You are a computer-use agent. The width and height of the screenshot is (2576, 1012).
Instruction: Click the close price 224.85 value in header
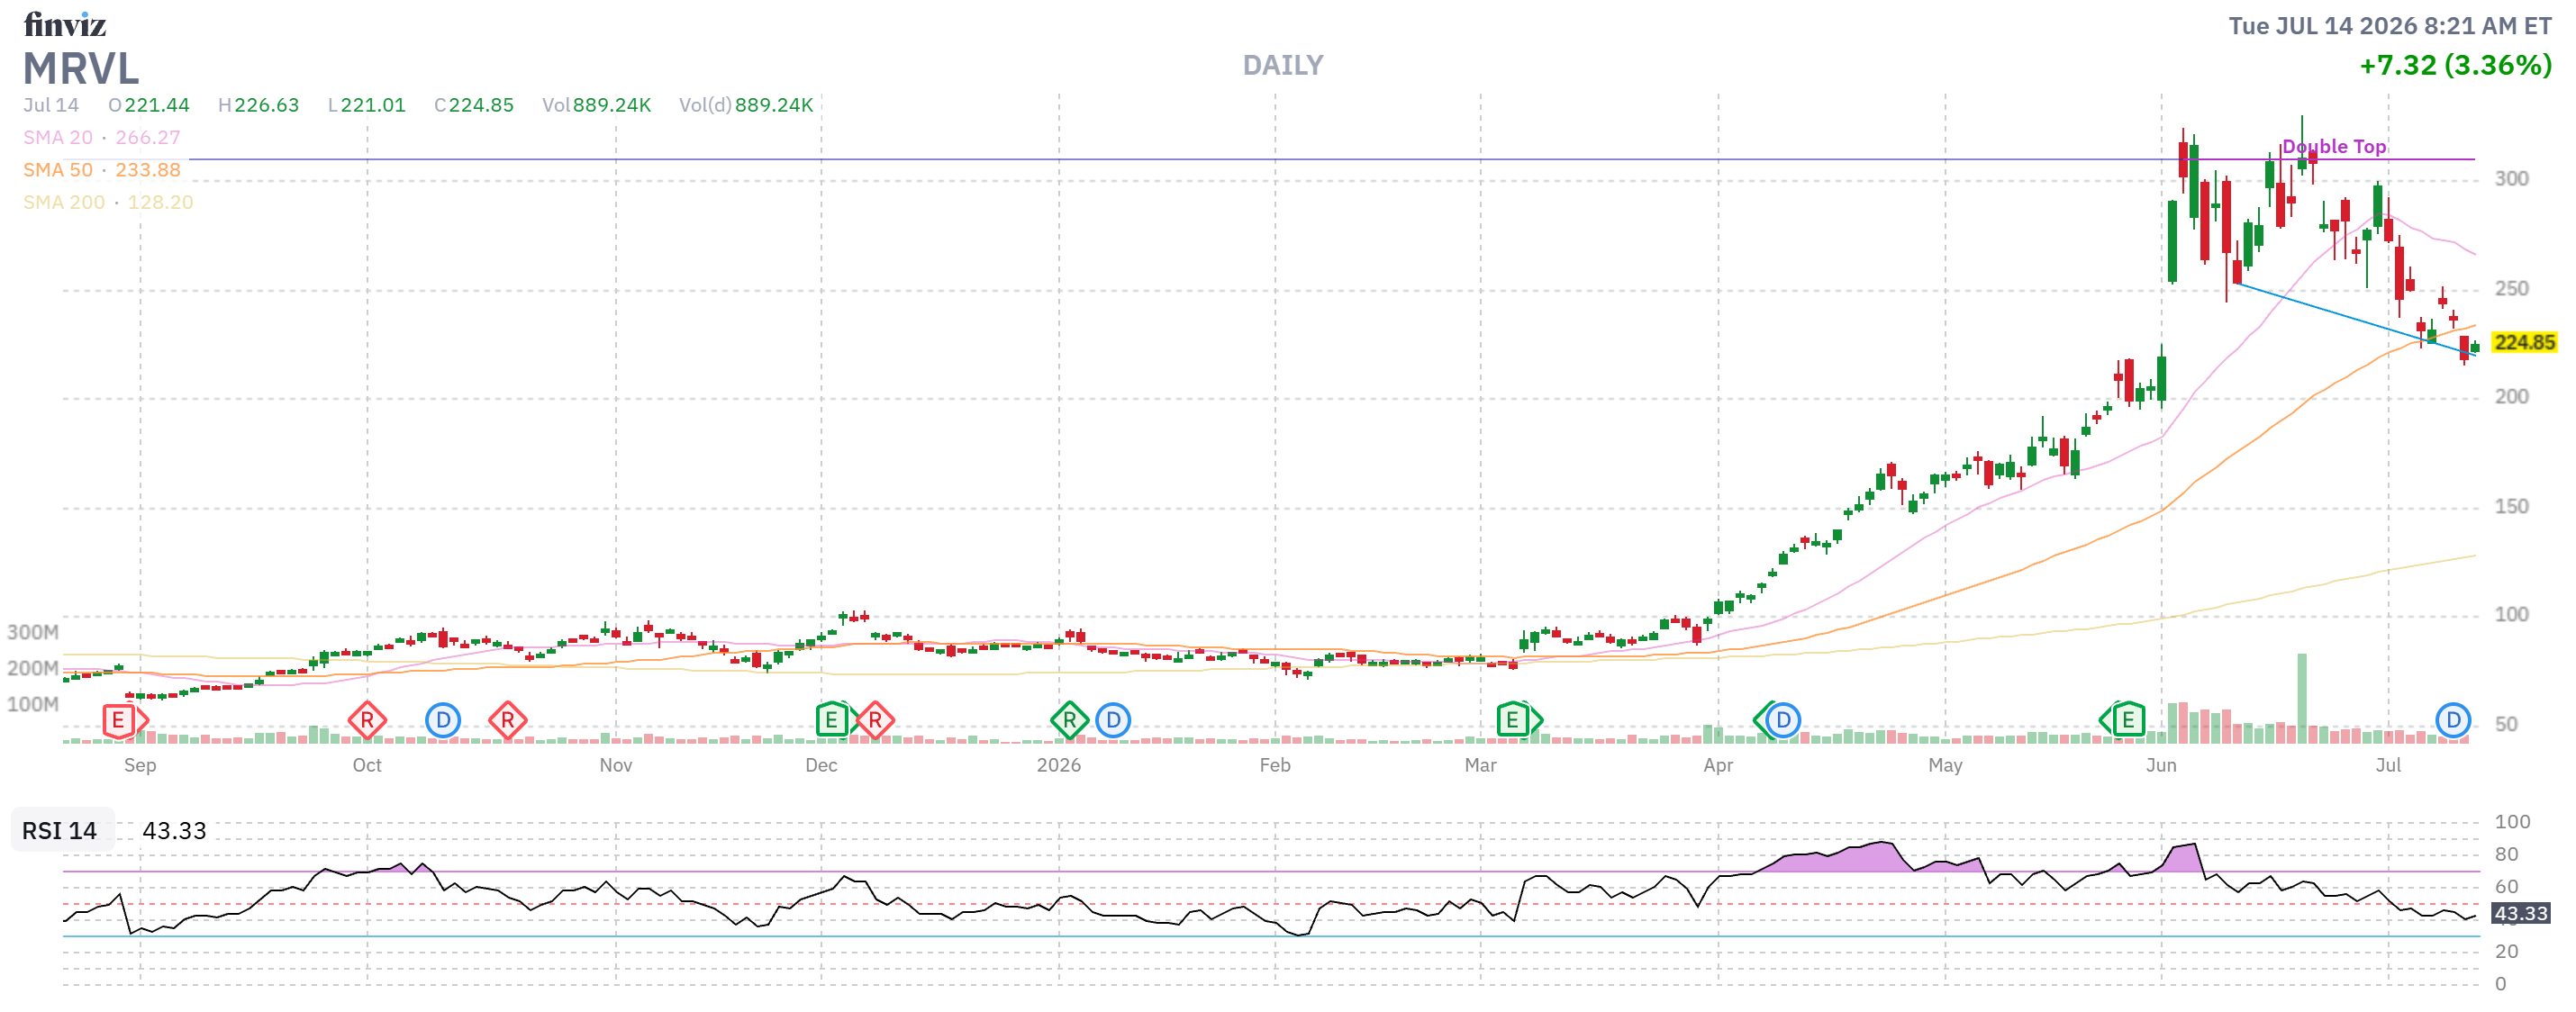click(481, 105)
